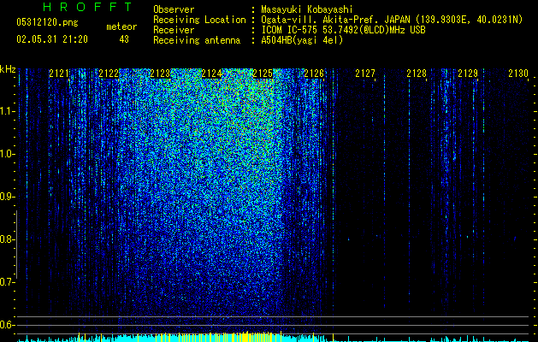Click the gray vertical range bar beside 0.8 kHz

click(x=16, y=245)
